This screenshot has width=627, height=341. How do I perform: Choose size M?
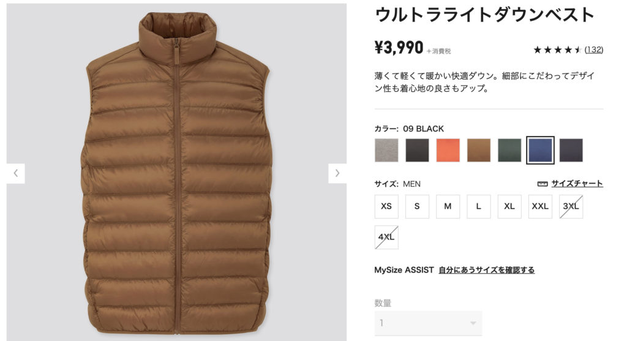pyautogui.click(x=448, y=206)
